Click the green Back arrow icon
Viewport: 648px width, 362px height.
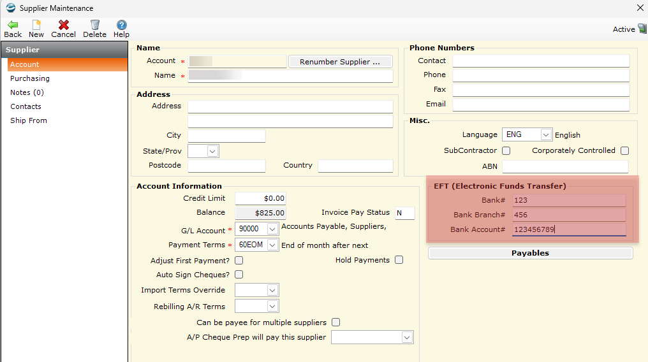pos(13,25)
